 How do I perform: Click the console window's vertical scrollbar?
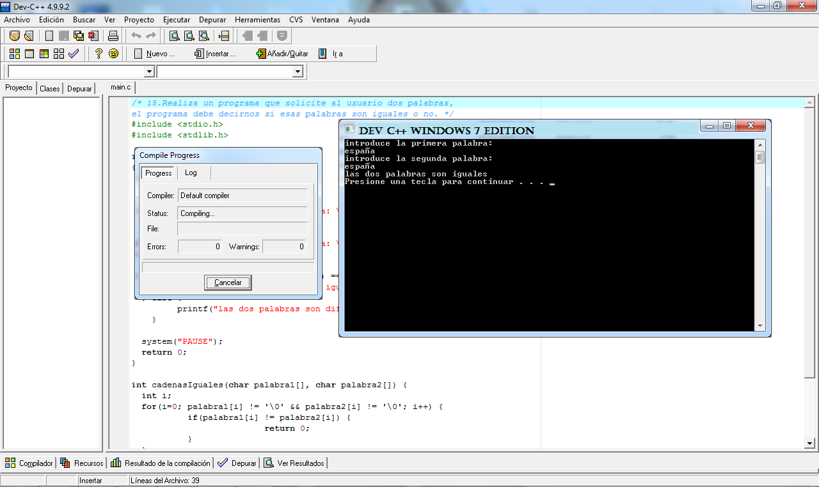761,236
